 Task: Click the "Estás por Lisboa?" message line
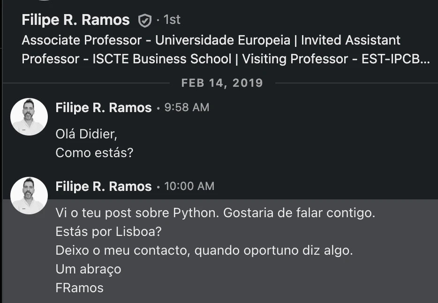109,232
